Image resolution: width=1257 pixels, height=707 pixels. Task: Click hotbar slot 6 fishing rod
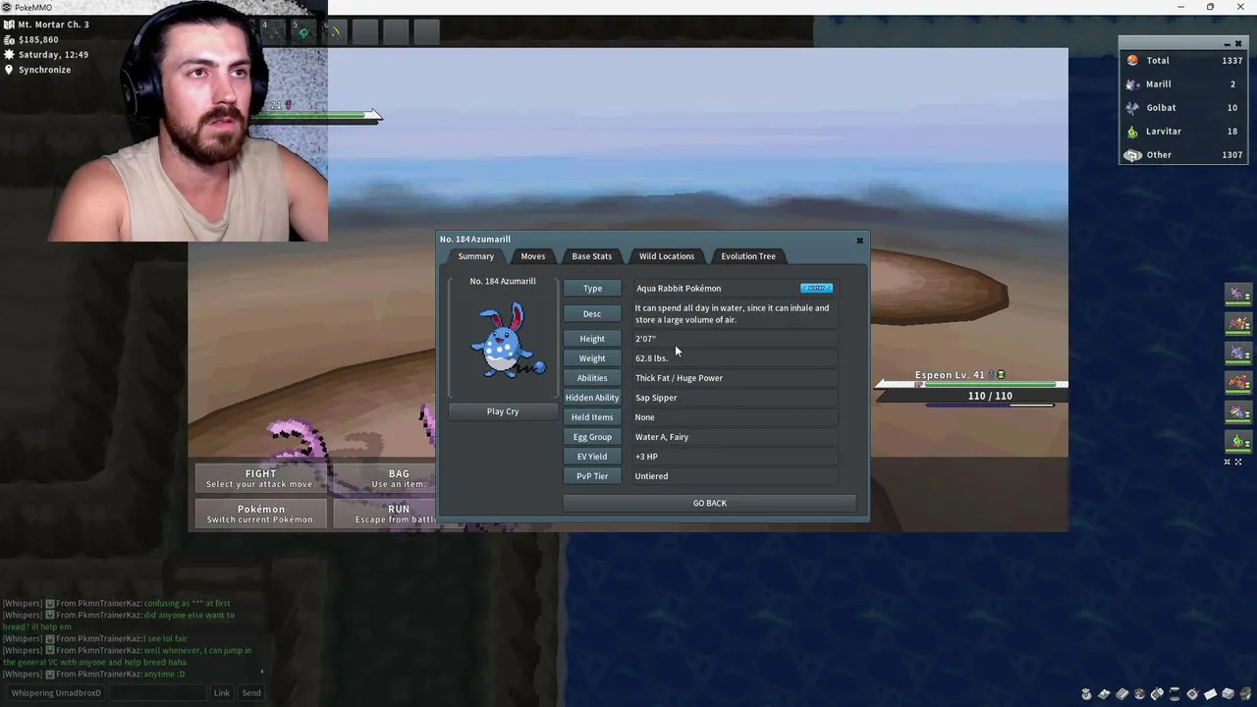[334, 32]
